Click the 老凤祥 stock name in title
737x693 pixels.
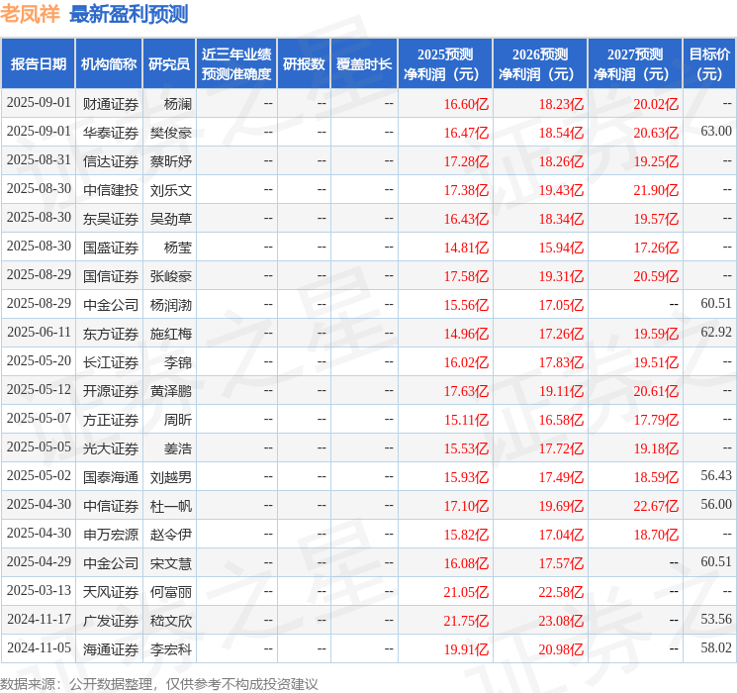click(31, 15)
